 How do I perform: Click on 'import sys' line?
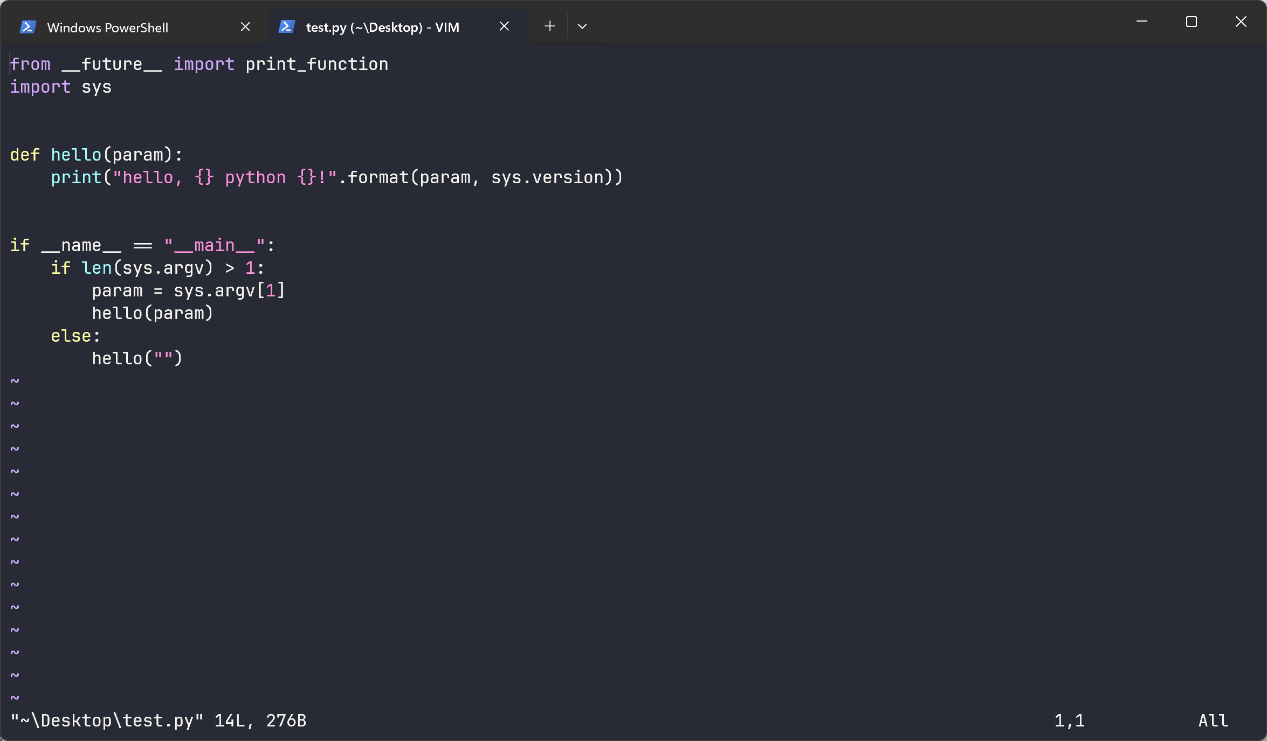tap(60, 87)
